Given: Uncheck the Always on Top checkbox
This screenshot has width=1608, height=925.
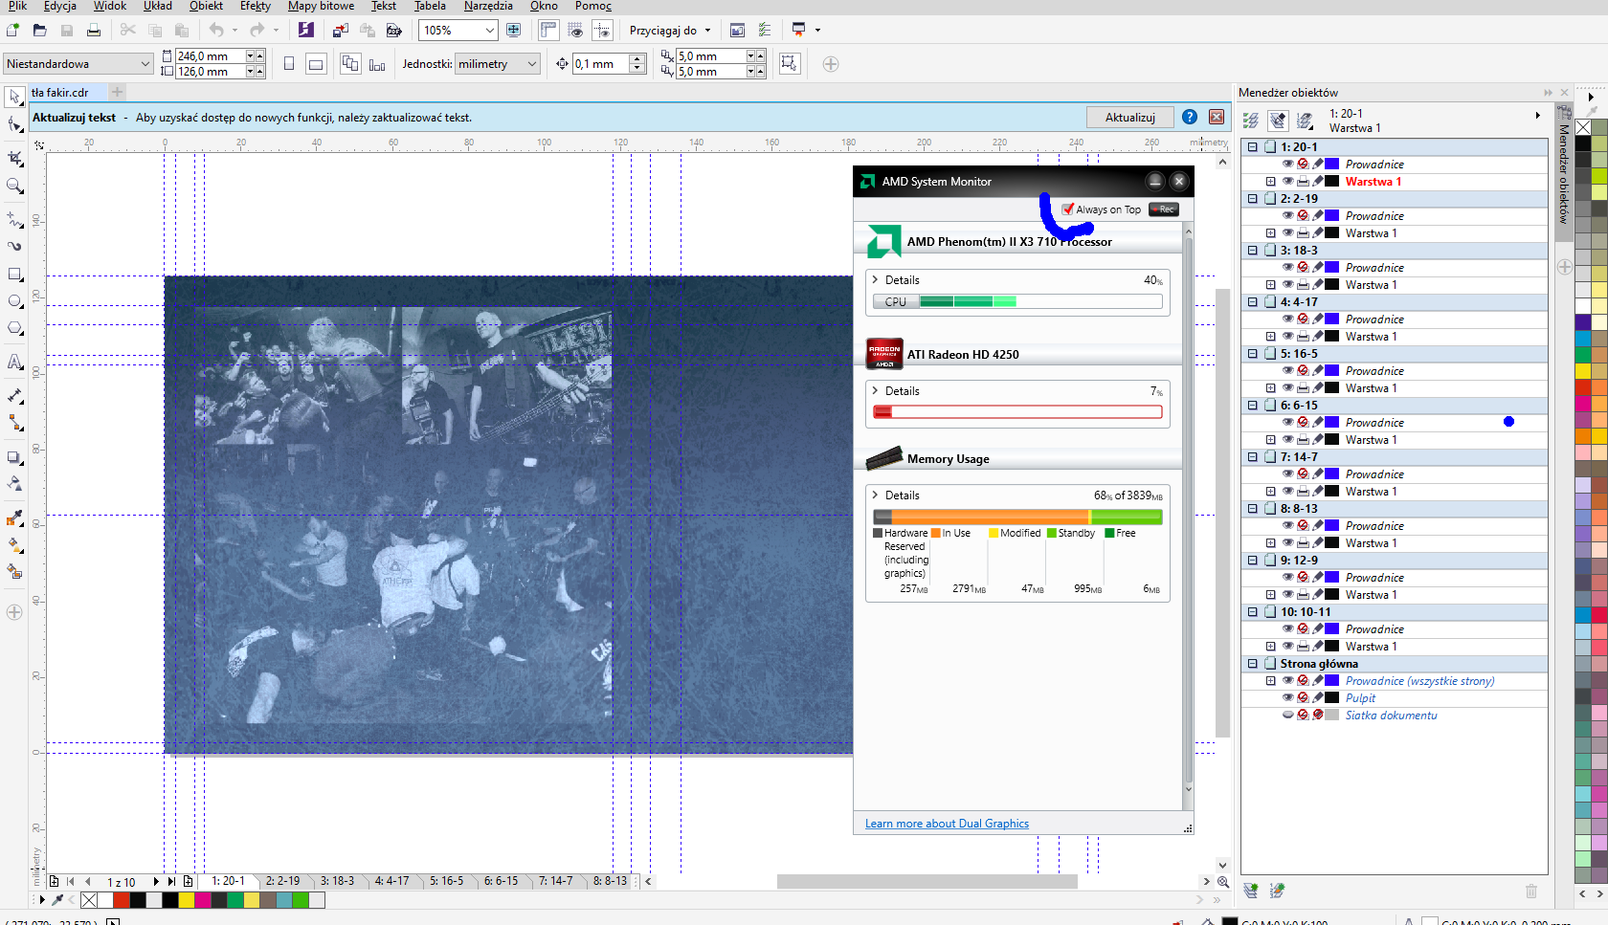Looking at the screenshot, I should tap(1068, 209).
